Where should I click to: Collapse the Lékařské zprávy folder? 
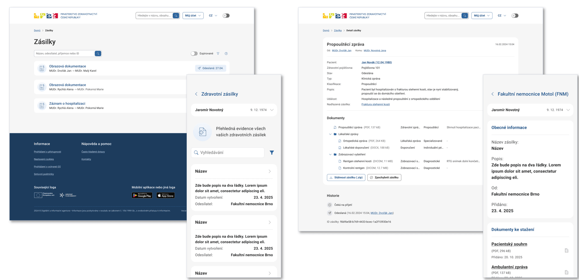coord(330,134)
